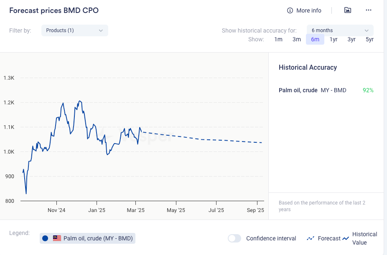Select the 1m time range
Image resolution: width=387 pixels, height=255 pixels.
click(278, 39)
